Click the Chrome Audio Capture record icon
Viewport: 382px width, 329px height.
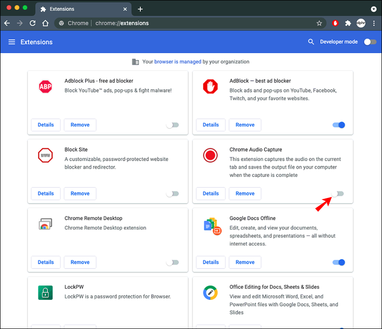tap(210, 155)
